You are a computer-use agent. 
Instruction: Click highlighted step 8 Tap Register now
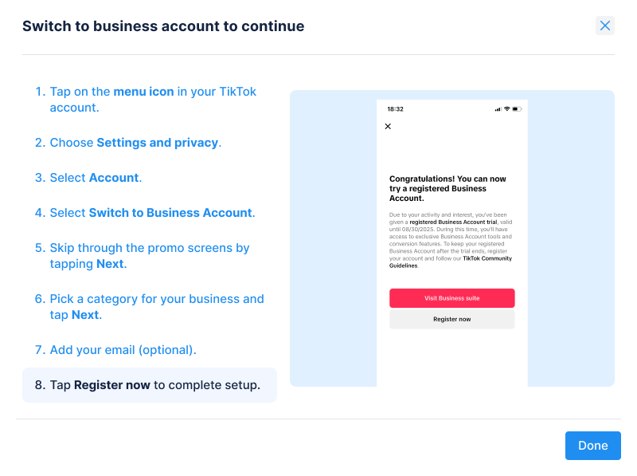149,385
